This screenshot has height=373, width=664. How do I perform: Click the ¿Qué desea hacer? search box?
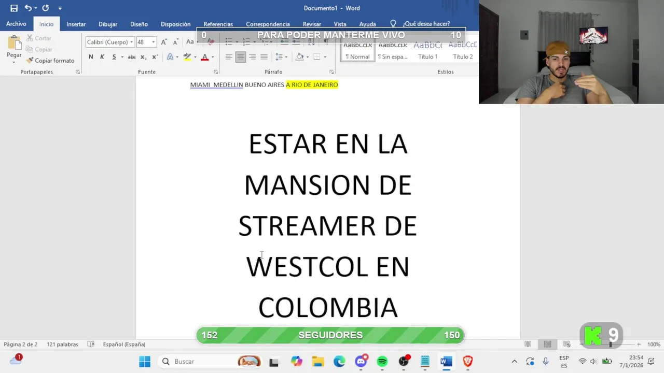(x=426, y=24)
